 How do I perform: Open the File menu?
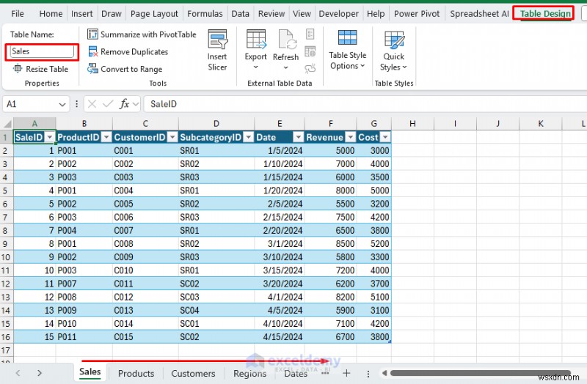tap(18, 14)
